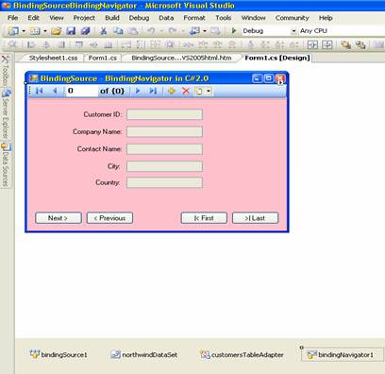Open the Debug configuration dropdown
385x374 pixels.
(269, 31)
